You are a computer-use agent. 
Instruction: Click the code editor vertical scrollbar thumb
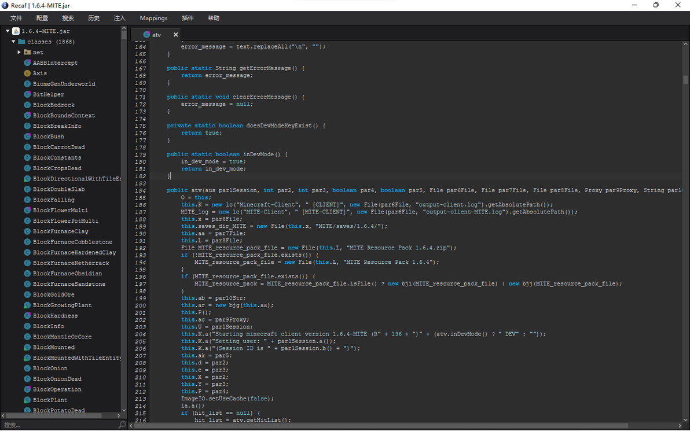(685, 80)
